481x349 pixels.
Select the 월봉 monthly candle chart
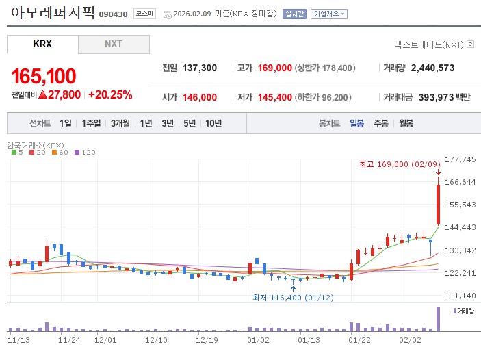click(x=406, y=123)
